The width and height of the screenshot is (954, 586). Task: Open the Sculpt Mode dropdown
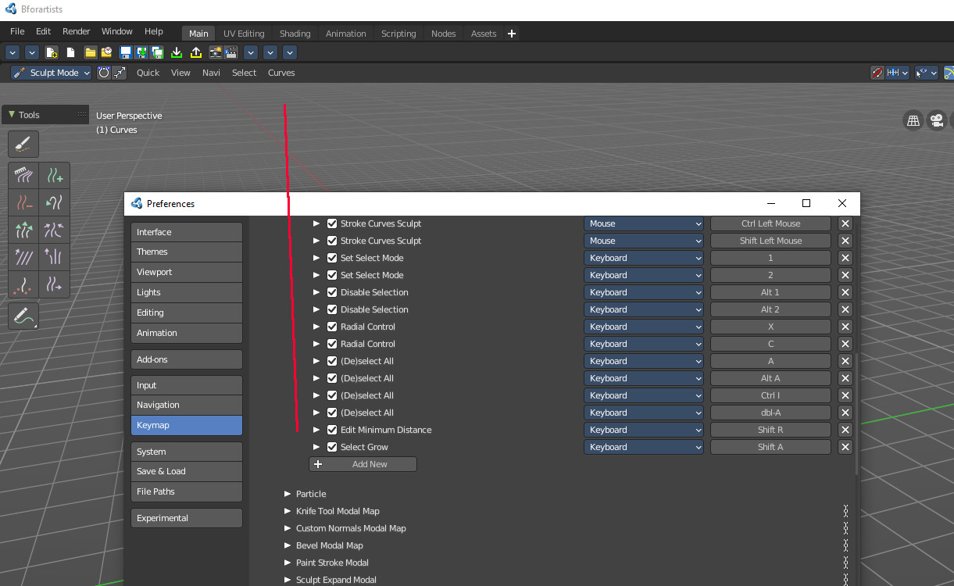[x=52, y=73]
